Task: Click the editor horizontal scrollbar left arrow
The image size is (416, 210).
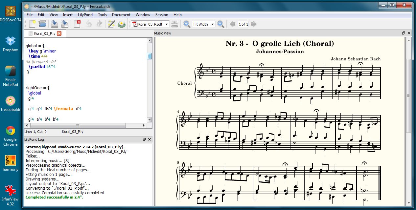Action: pos(27,125)
